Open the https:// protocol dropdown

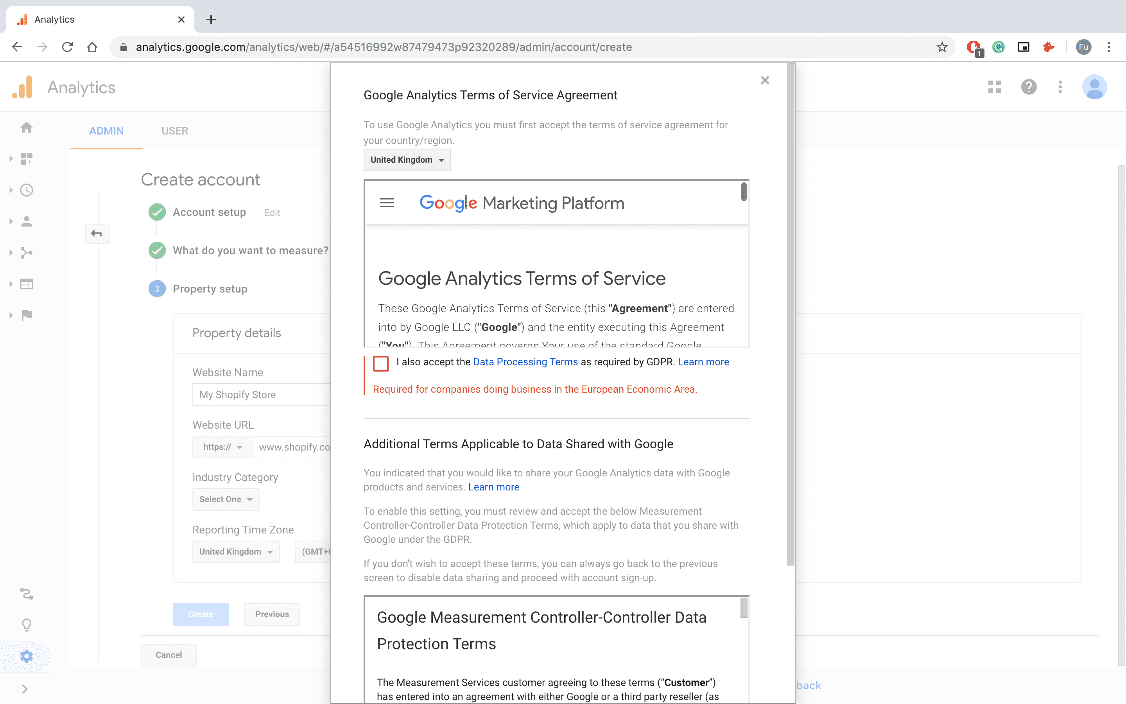(x=222, y=447)
